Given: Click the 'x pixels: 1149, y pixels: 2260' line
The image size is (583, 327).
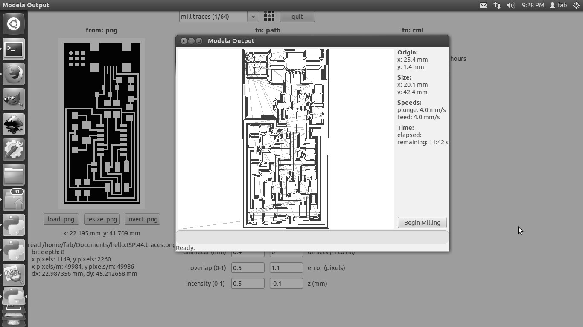Looking at the screenshot, I should tap(71, 259).
